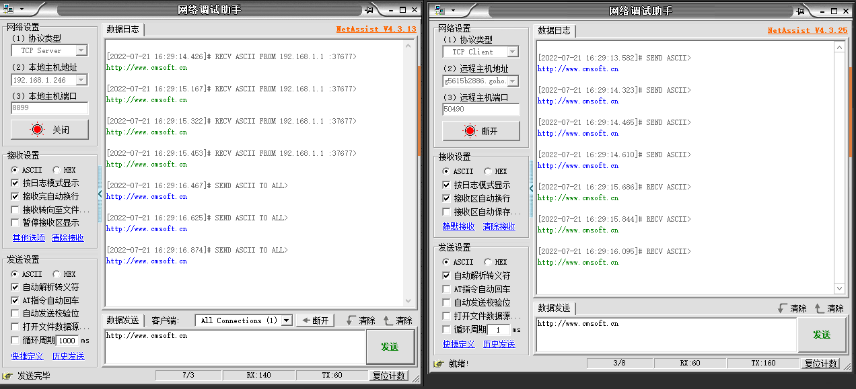Click pin icon in NetAssist V4.3.13 title bar

click(x=370, y=10)
